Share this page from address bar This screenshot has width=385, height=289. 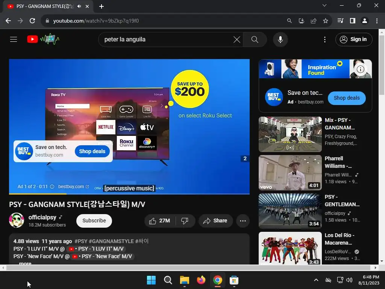coord(314,21)
